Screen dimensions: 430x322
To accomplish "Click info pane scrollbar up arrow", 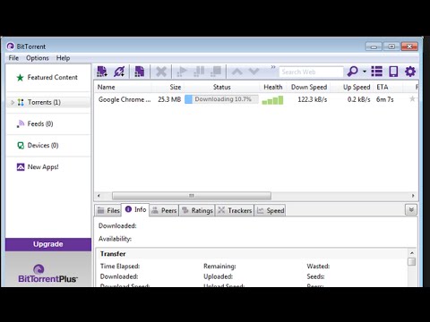I will [x=412, y=253].
